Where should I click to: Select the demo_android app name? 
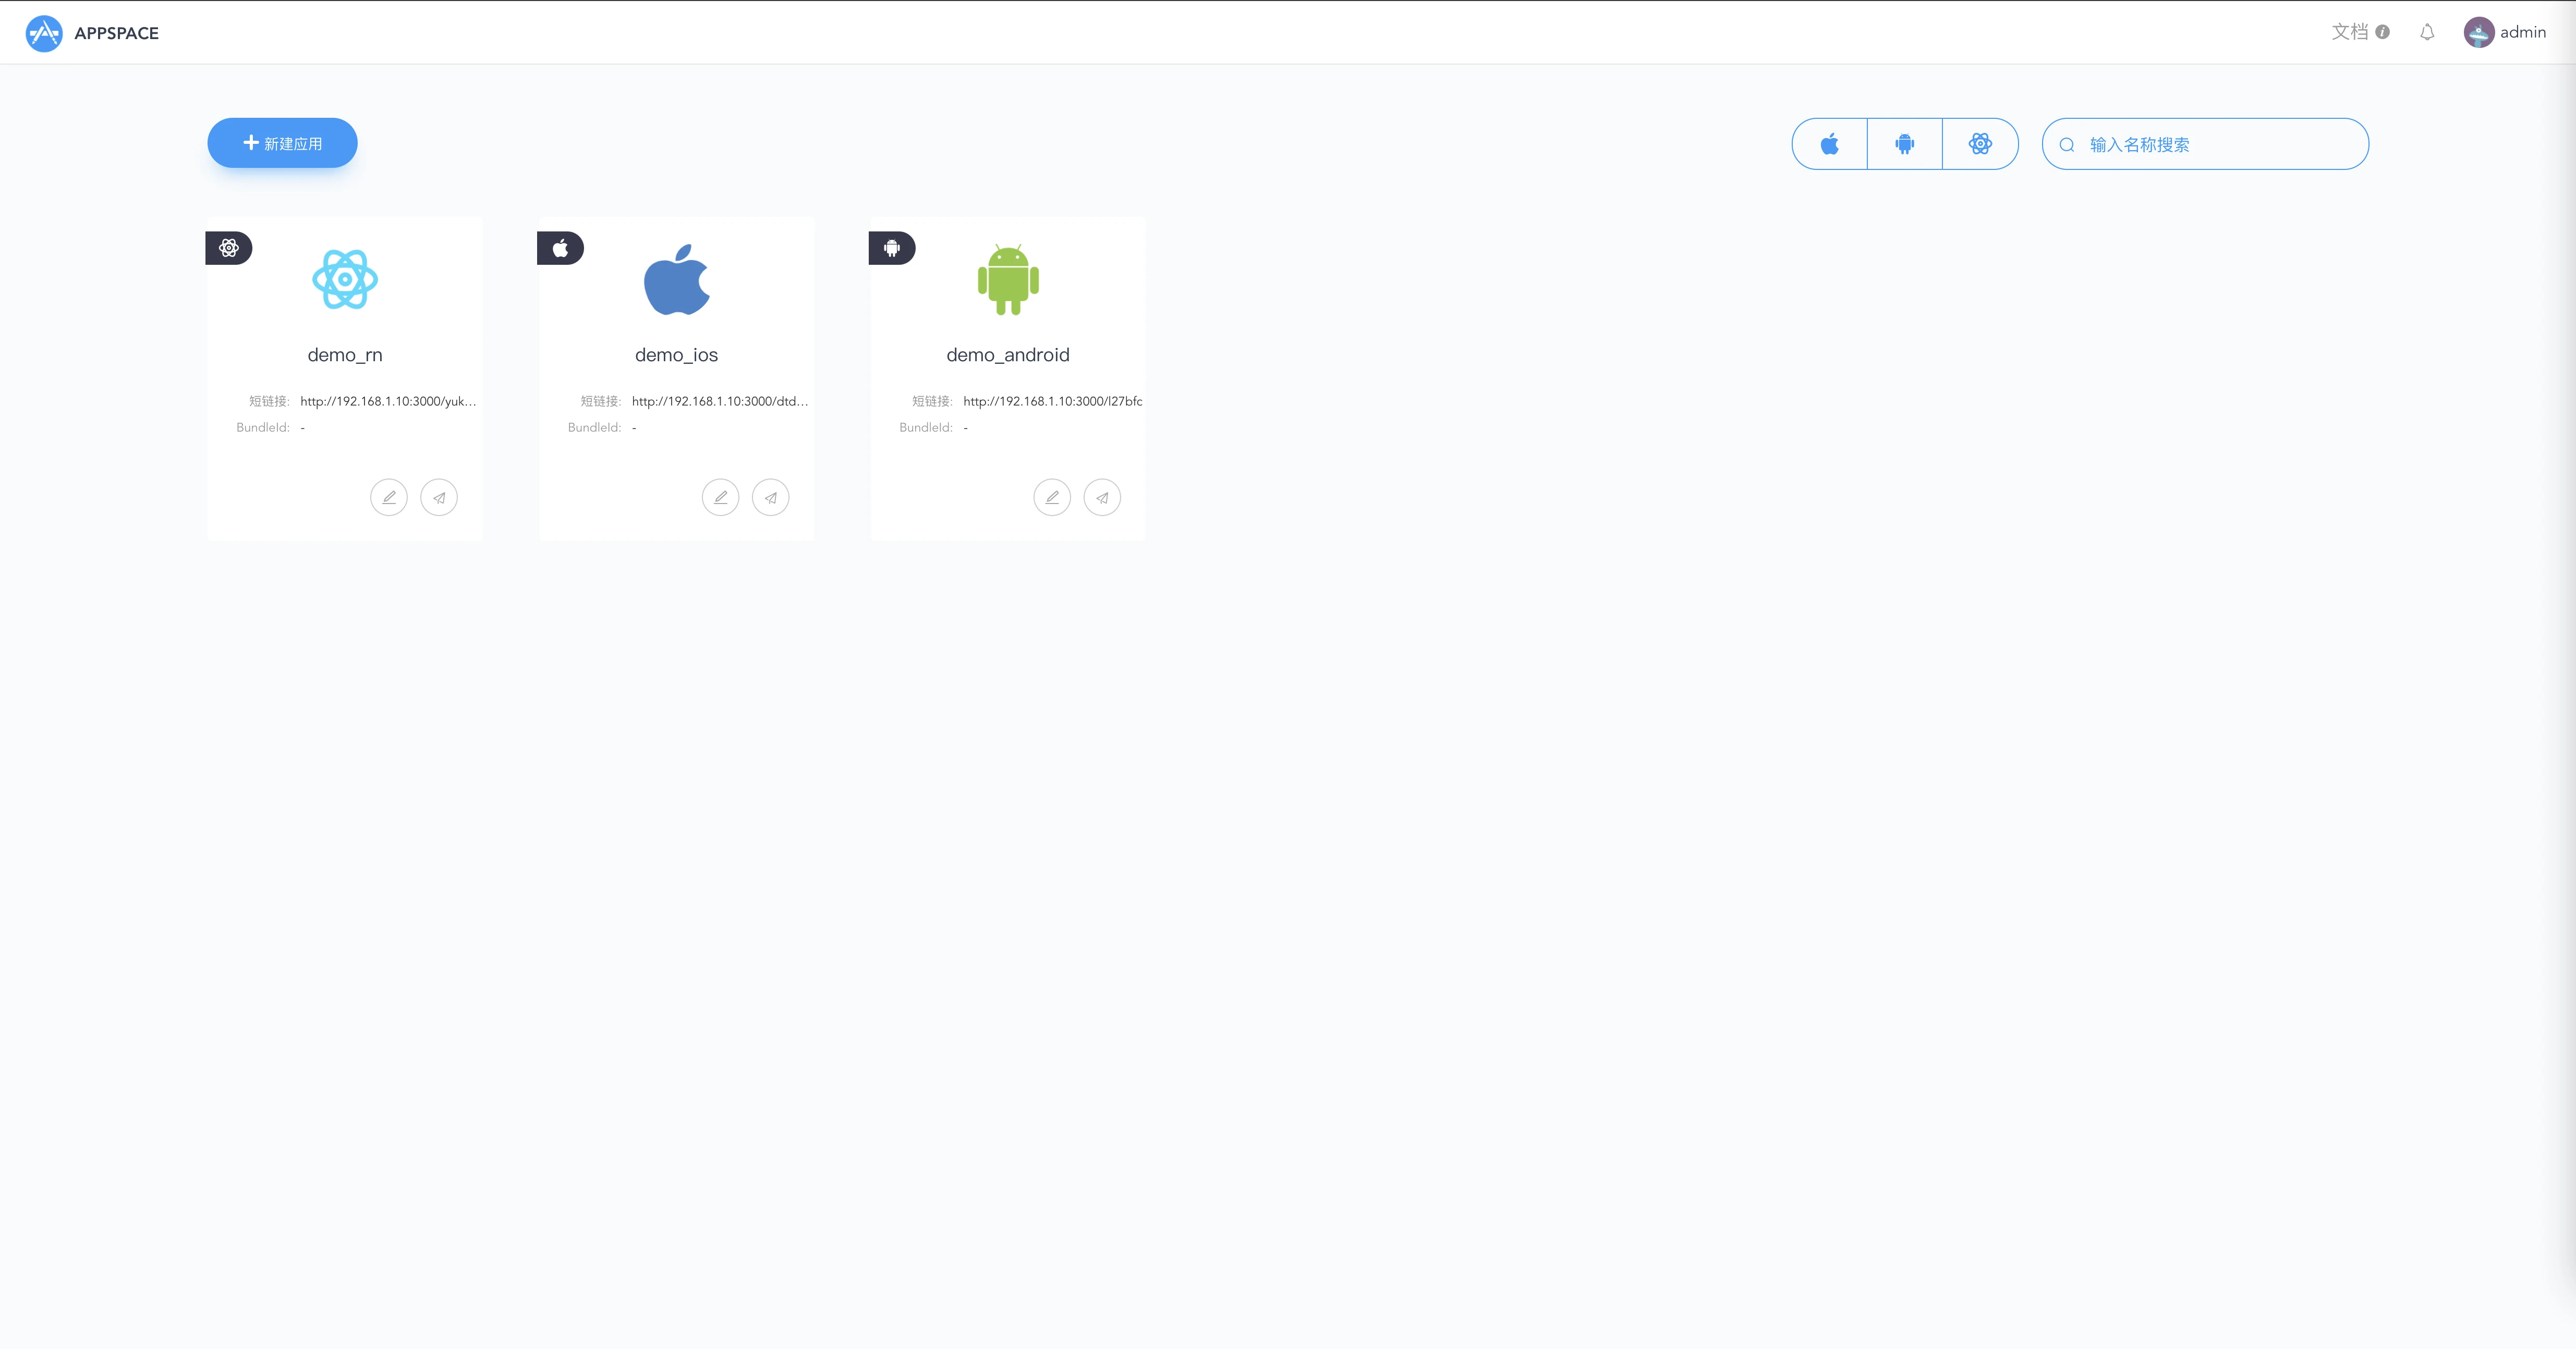1008,355
